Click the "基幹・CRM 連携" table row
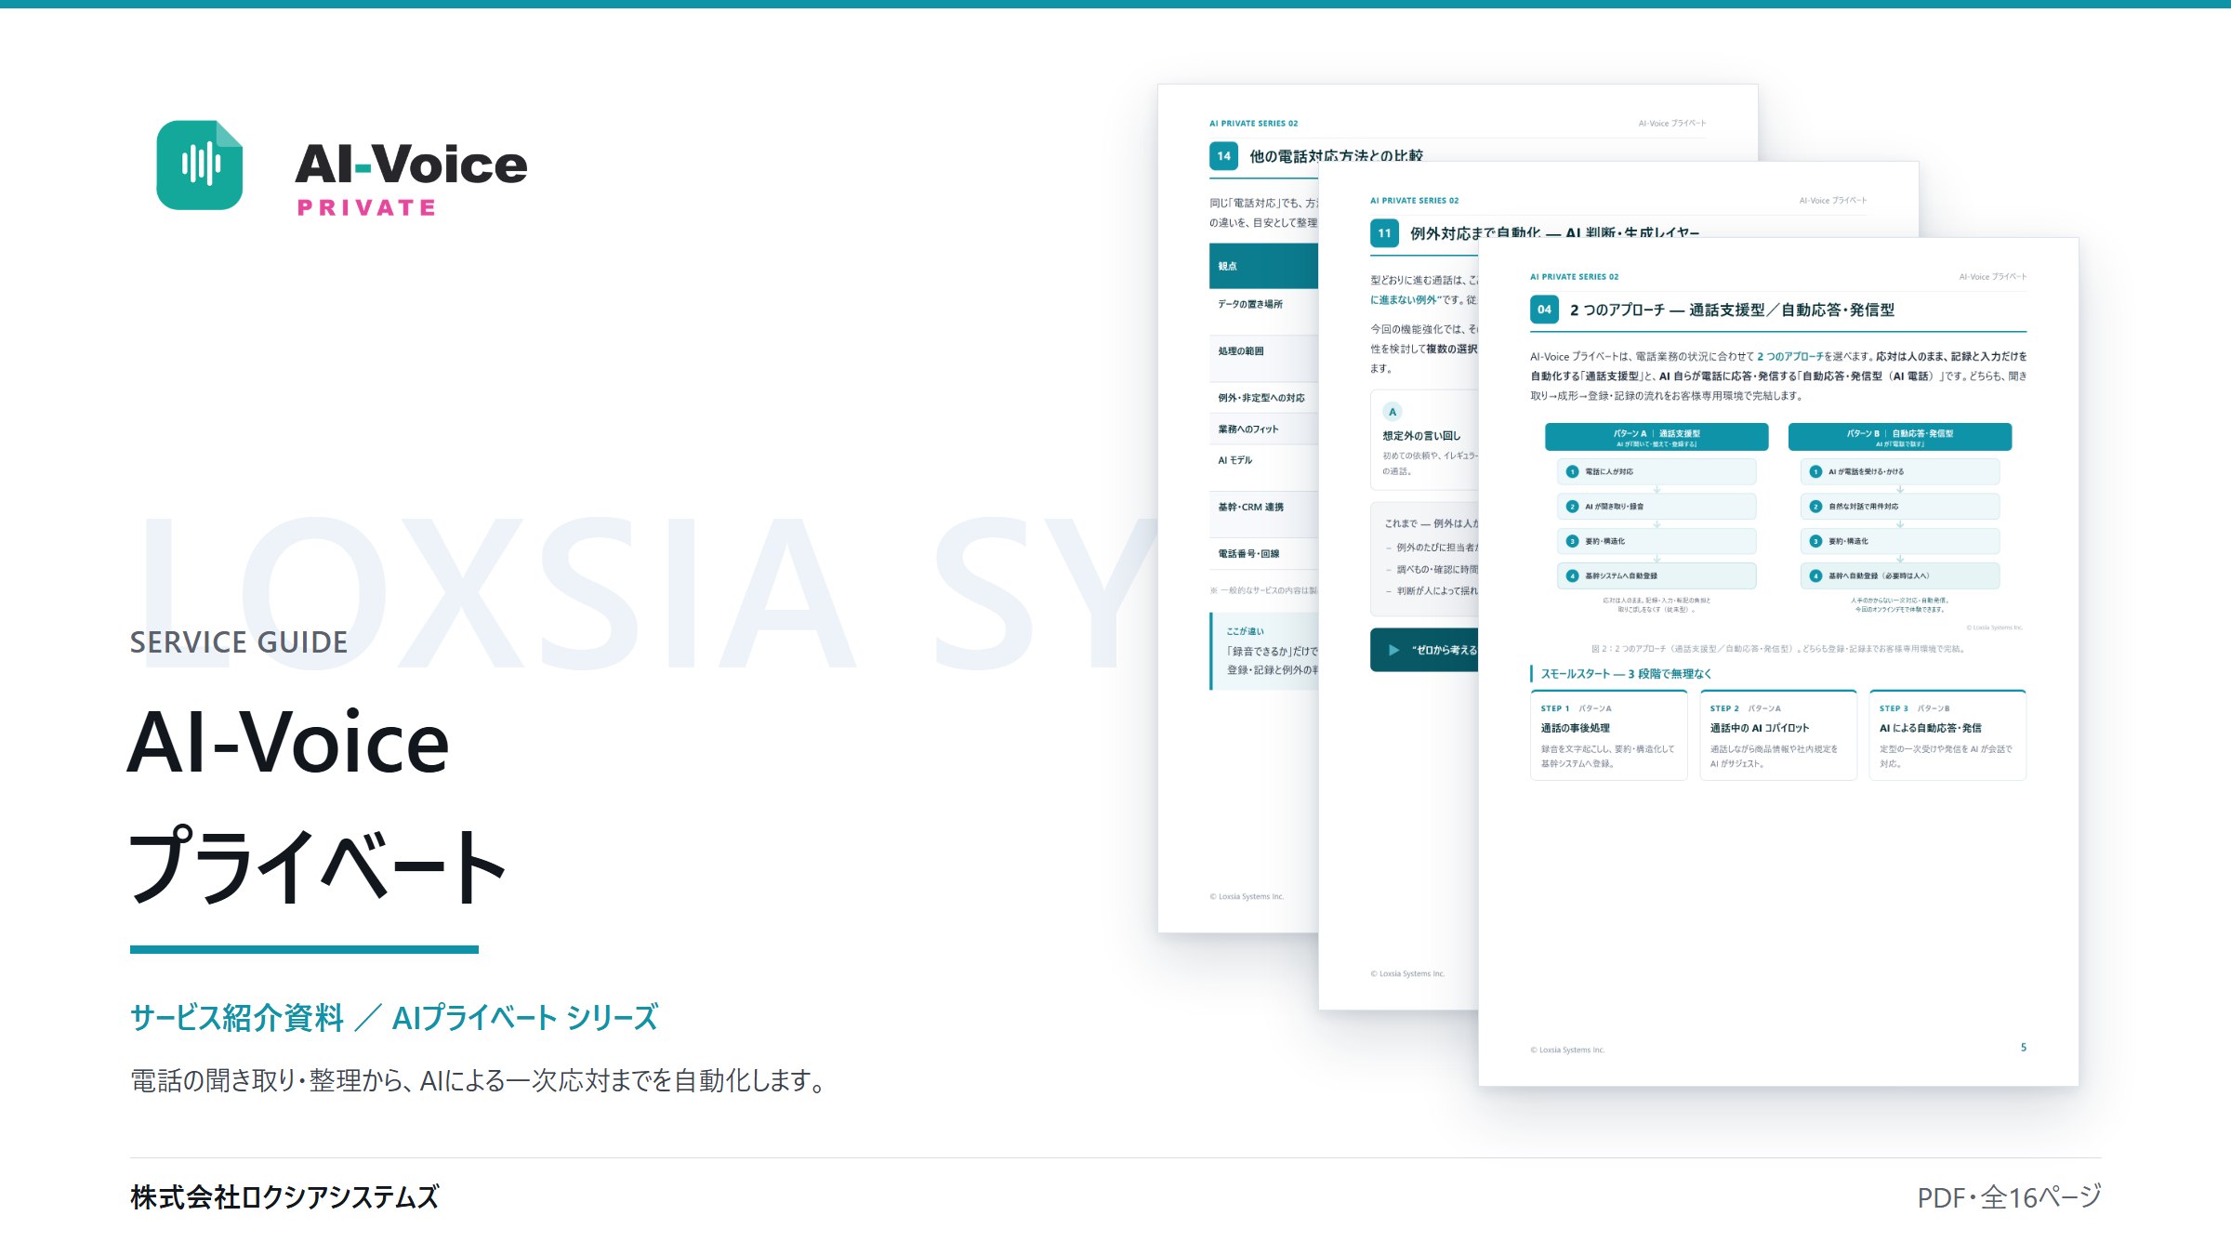 pyautogui.click(x=1263, y=514)
